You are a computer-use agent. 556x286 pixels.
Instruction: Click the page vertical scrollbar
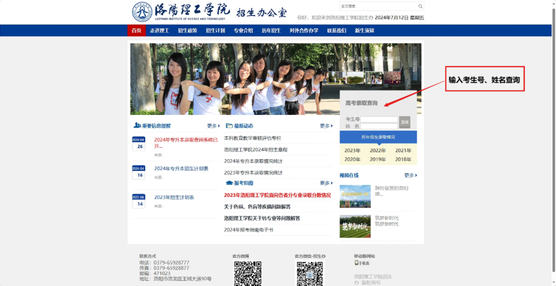(553, 141)
